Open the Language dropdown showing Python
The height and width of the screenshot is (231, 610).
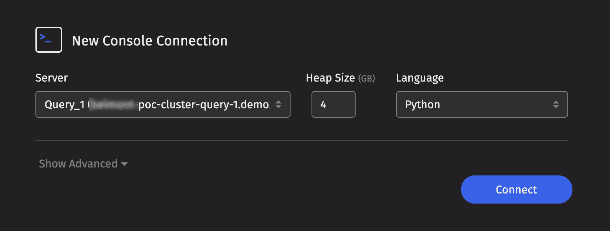pyautogui.click(x=482, y=104)
